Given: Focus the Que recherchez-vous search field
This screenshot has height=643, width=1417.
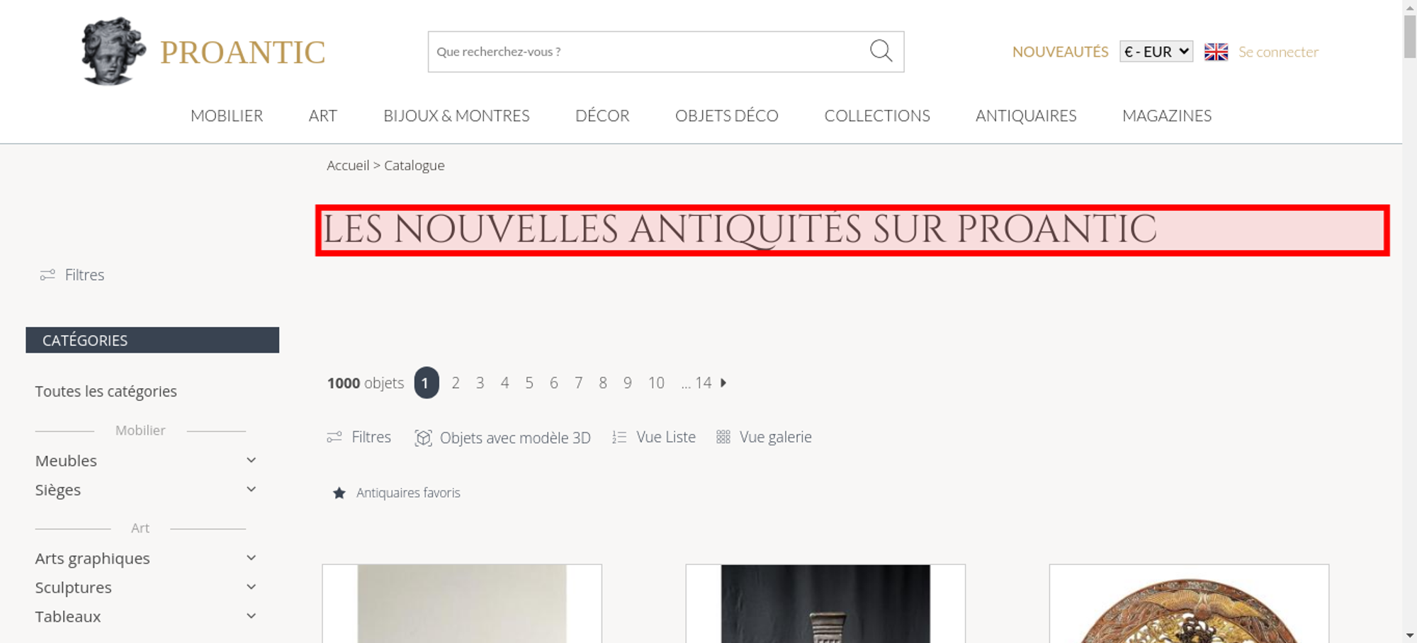Looking at the screenshot, I should 648,52.
